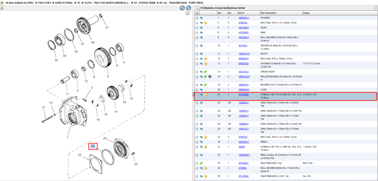Select callout 14 driven gear in diagram
Viewport: 378px width, 181px height.
(116, 111)
